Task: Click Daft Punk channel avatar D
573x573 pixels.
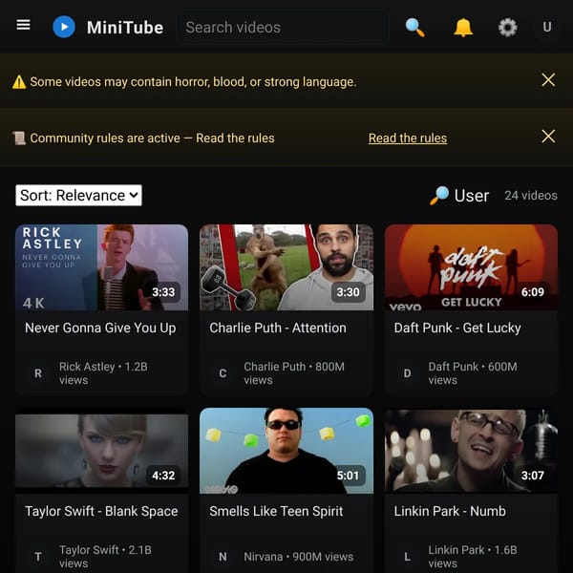Action: 407,373
